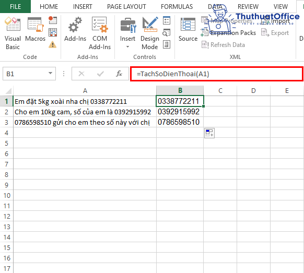The width and height of the screenshot is (304, 273).
Task: Click Refresh Data
Action: click(x=224, y=45)
